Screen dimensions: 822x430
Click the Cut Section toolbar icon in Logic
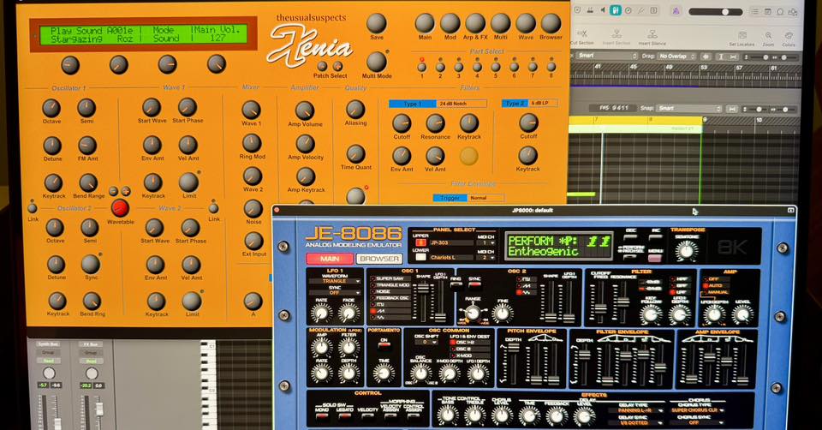pyautogui.click(x=581, y=33)
